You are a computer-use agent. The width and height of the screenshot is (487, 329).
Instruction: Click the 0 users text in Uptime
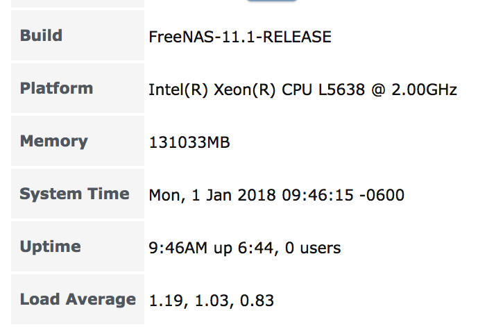click(x=313, y=248)
